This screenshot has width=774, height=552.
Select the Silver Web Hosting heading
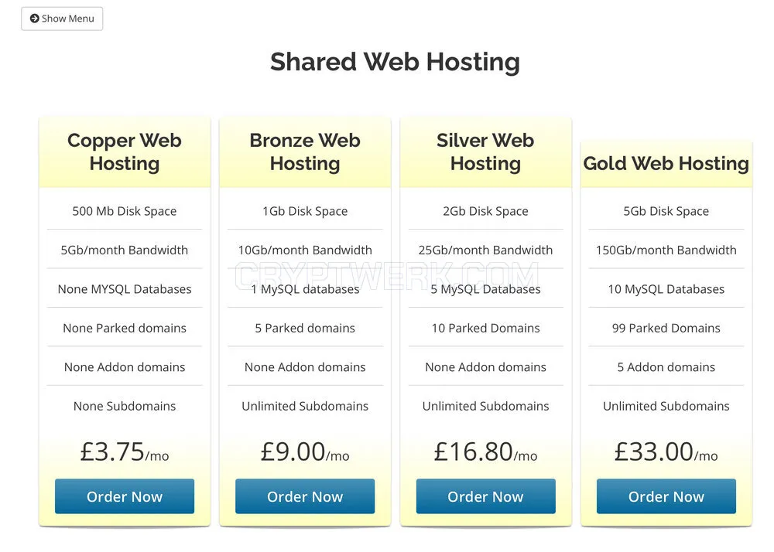click(486, 152)
